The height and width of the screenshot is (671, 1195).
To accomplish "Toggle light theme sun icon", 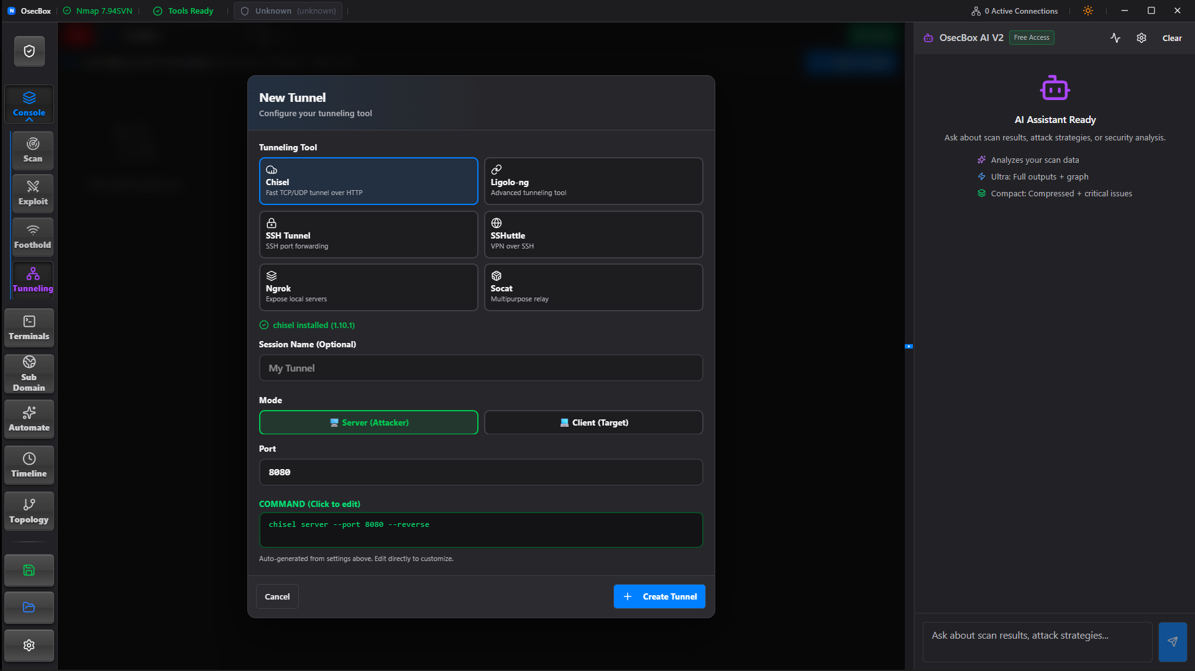I will click(1088, 11).
